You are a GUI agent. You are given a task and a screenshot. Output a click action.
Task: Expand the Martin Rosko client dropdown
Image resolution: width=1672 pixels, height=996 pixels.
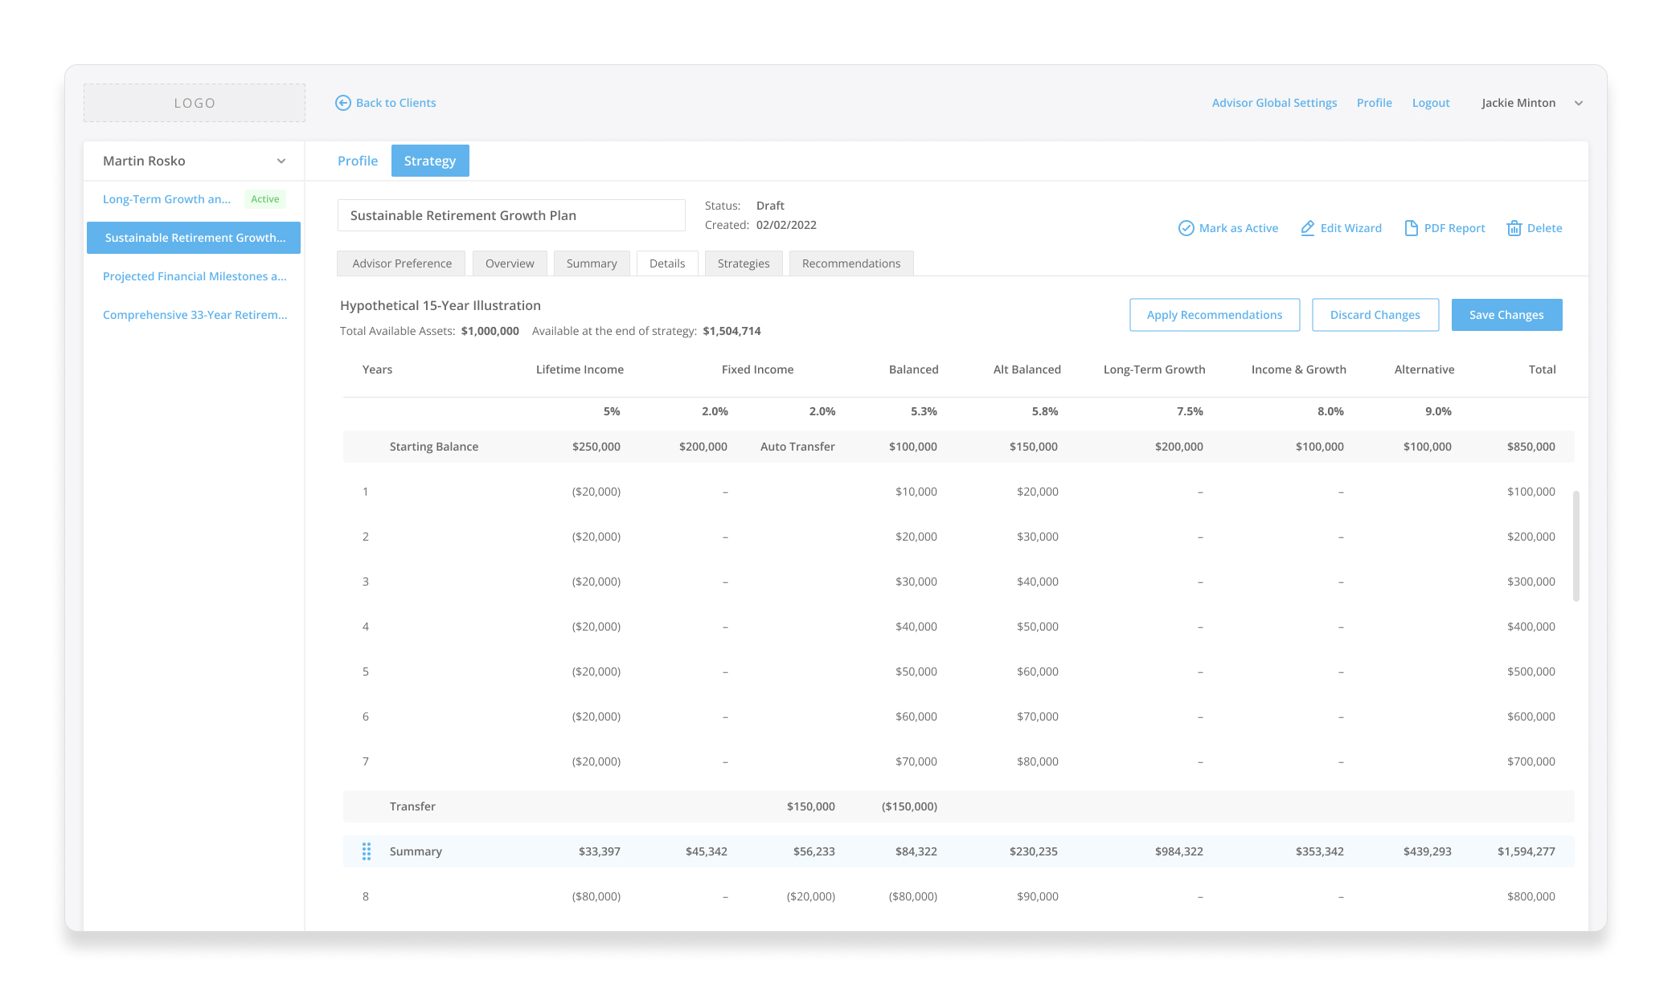point(281,161)
